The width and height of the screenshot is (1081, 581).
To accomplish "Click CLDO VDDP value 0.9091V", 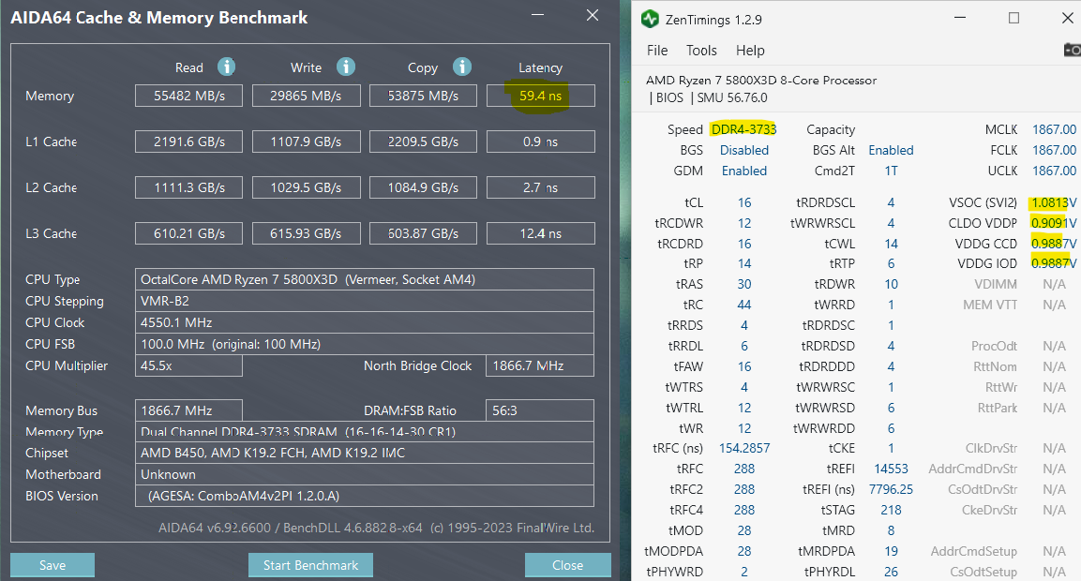I will [x=1054, y=223].
